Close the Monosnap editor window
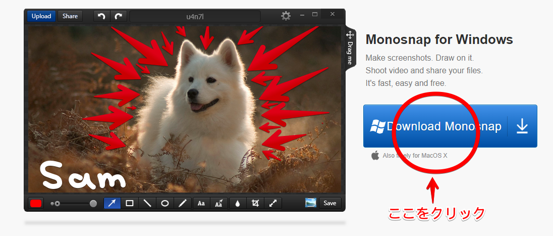 tap(332, 14)
